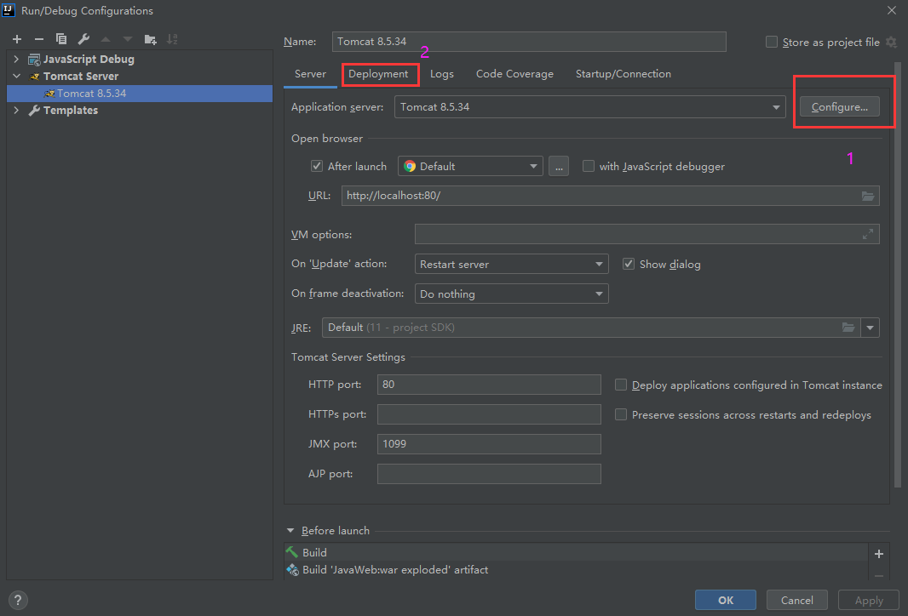Click AJP port field
Screen dimensions: 908x616
[489, 474]
